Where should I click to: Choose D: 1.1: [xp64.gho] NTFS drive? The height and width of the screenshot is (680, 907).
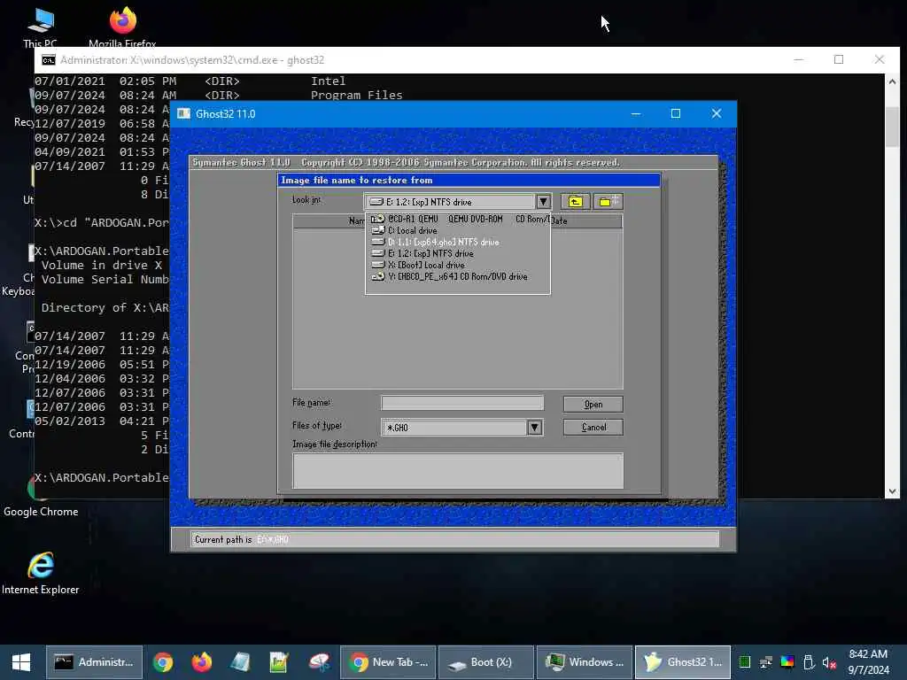[458, 242]
